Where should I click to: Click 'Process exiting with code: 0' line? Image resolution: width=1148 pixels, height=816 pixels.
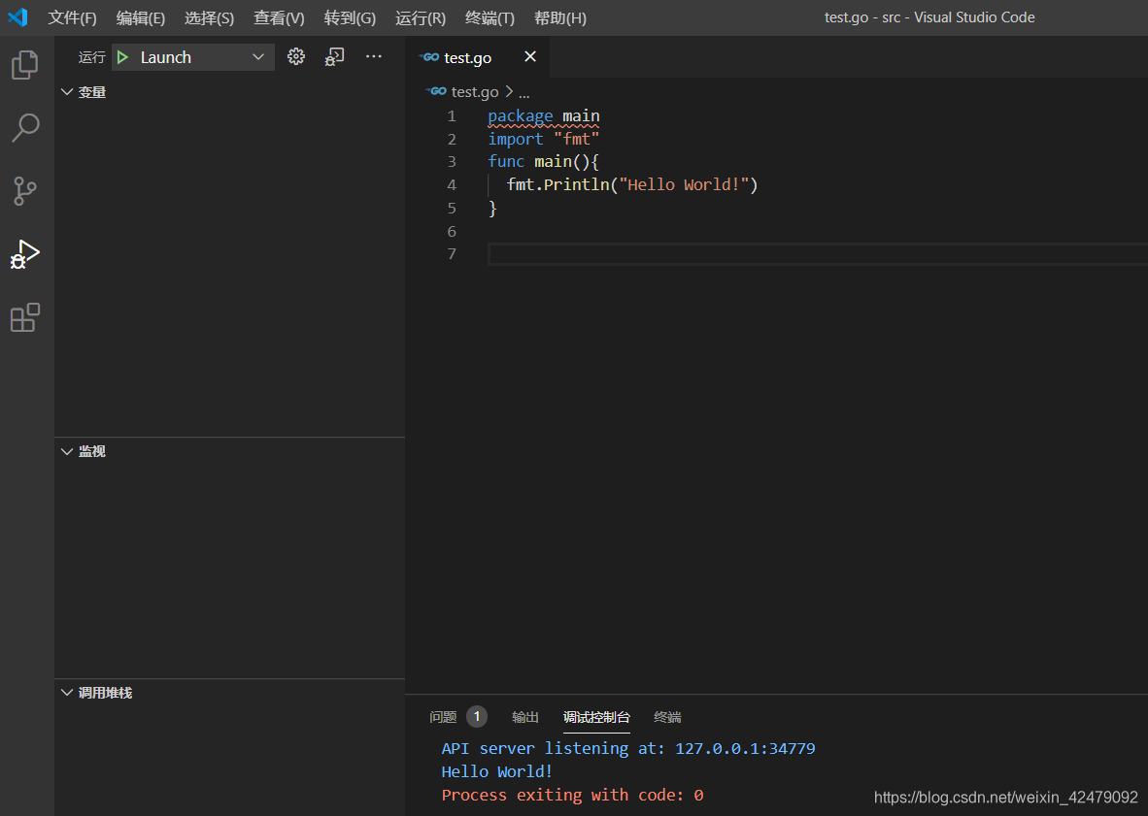click(x=572, y=796)
